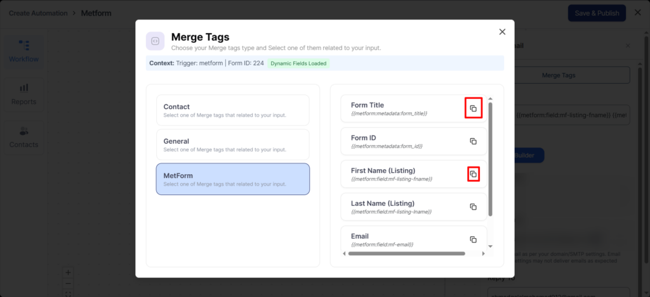The image size is (650, 297).
Task: Copy the First Name (Listing) merge tag
Action: (473, 174)
